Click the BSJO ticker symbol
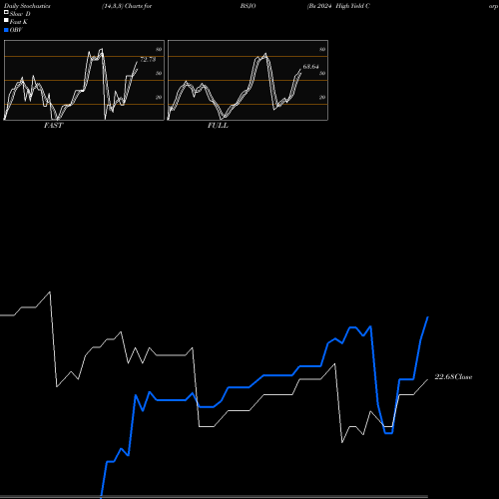 click(249, 6)
